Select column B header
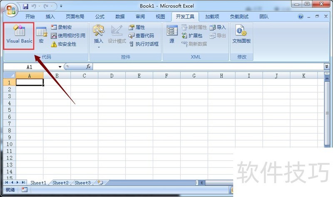Viewport: 333px width, 197px height. [x=57, y=76]
